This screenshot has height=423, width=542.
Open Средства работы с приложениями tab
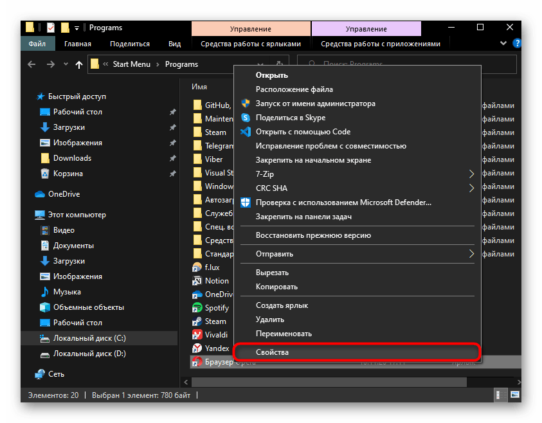(x=381, y=44)
